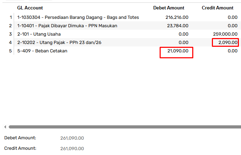Click the horizontal scrollbar track
Viewport: 241px width, 155px height.
(x=125, y=127)
